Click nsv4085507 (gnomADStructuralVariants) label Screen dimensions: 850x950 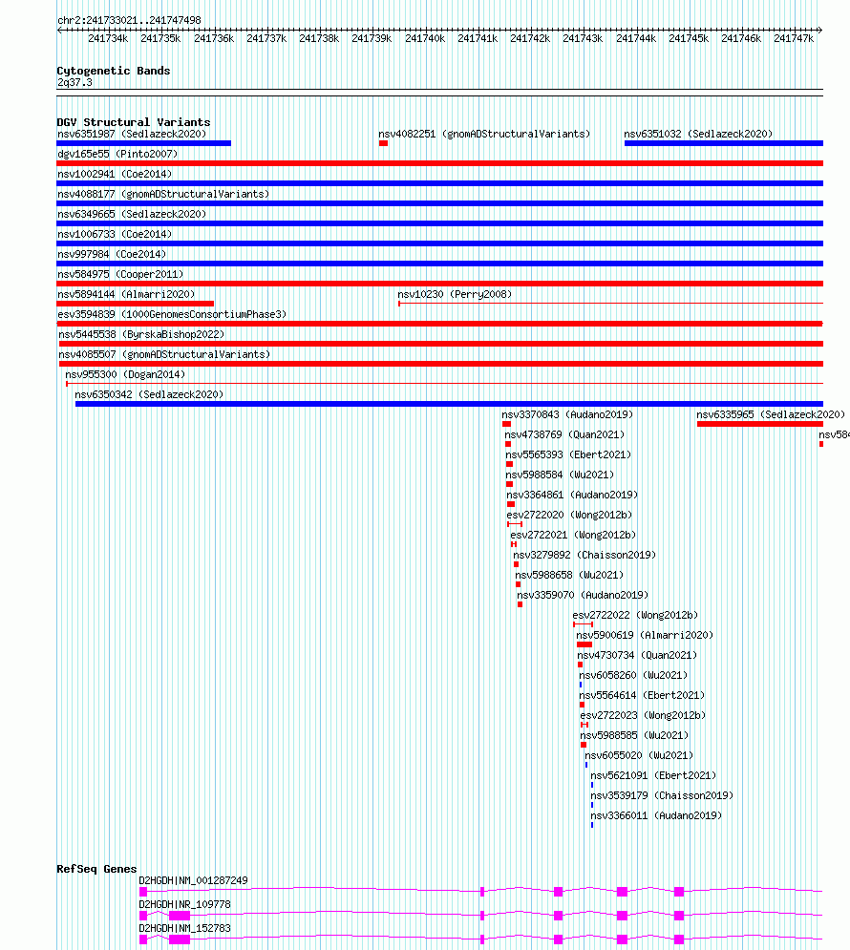pyautogui.click(x=164, y=354)
